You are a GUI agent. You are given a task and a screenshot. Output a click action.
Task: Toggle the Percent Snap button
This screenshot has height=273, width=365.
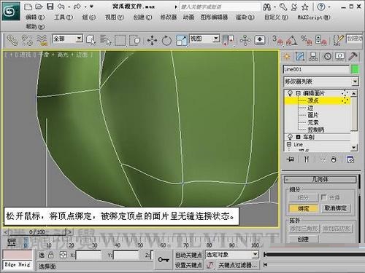[306, 40]
